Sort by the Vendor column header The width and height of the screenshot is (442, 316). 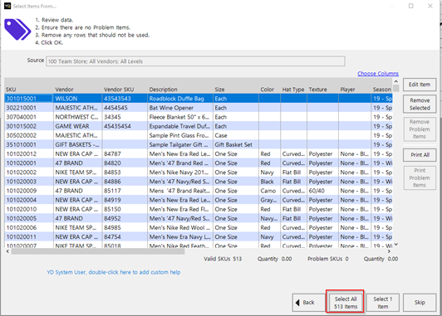click(77, 90)
